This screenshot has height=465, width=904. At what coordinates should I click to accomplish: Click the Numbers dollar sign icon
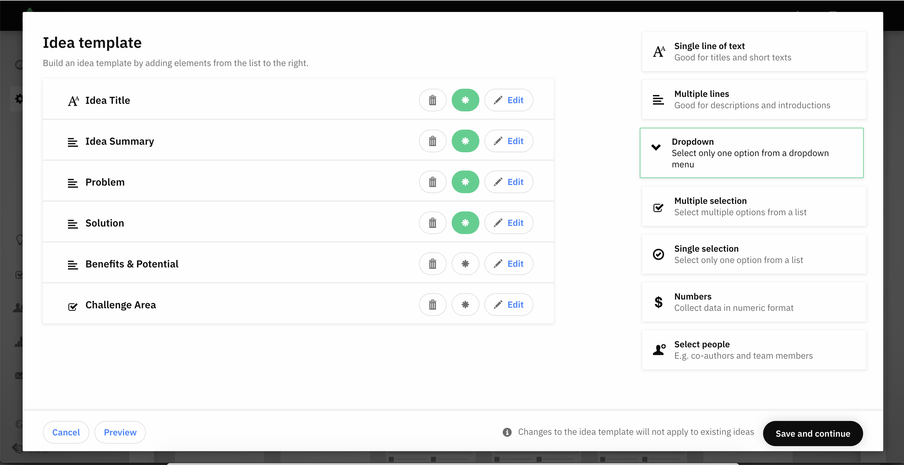pos(658,302)
